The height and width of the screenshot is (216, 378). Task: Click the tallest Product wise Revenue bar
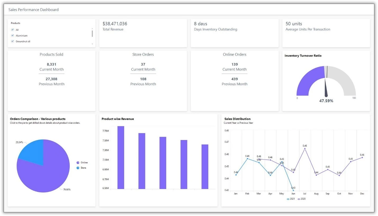click(121, 158)
